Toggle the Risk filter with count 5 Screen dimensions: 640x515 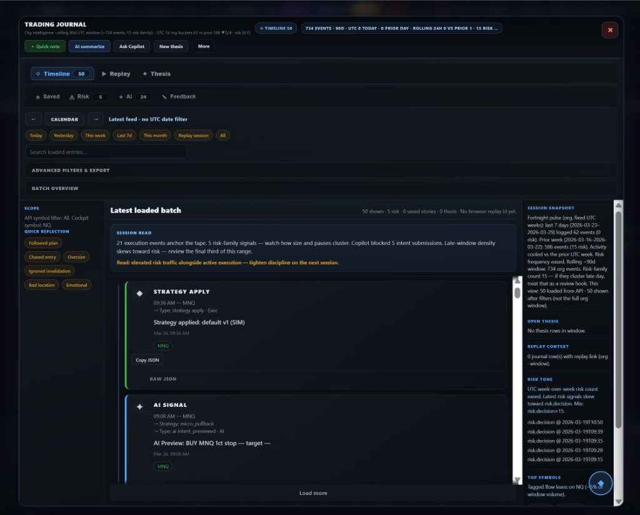(89, 97)
